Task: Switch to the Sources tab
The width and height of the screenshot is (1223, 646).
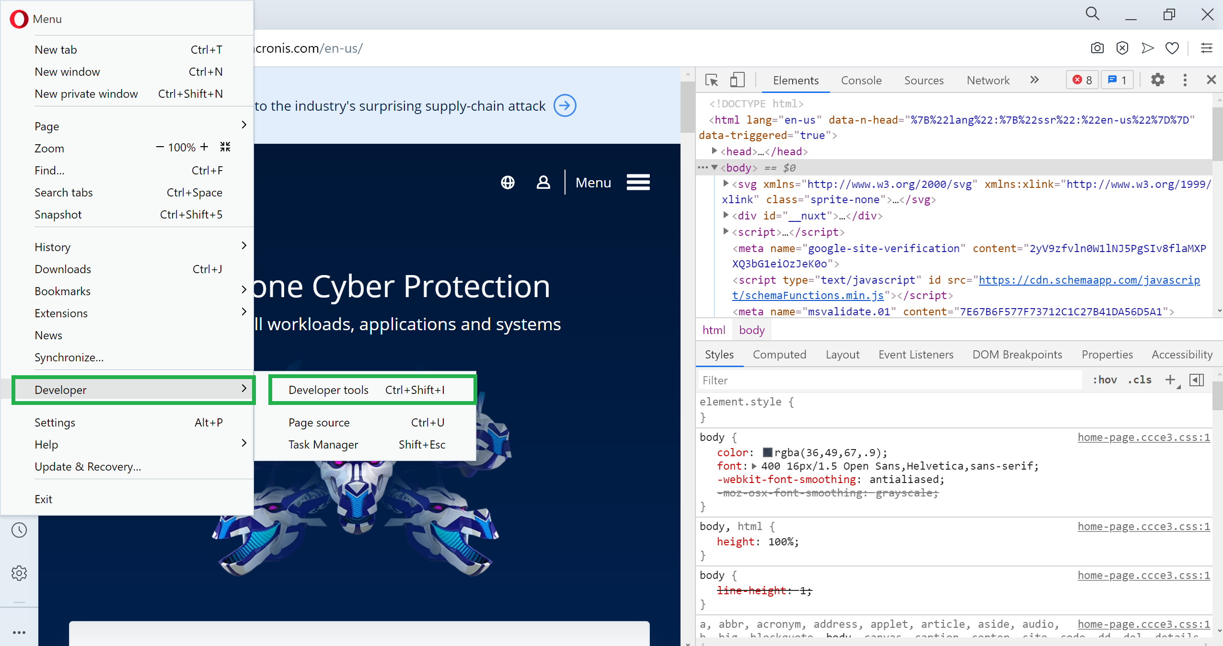Action: pyautogui.click(x=923, y=80)
